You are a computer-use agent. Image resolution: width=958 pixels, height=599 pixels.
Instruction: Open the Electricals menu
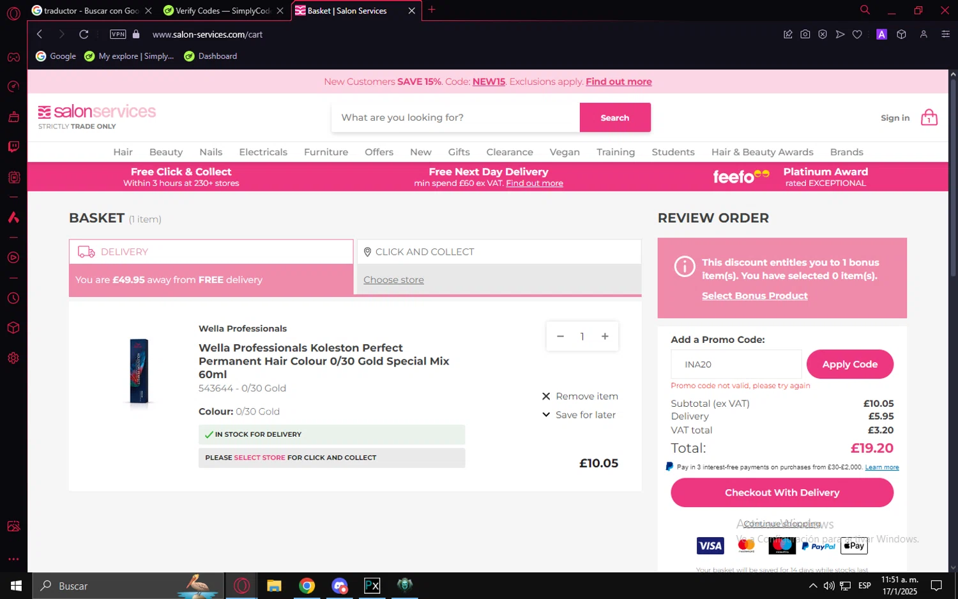tap(263, 152)
